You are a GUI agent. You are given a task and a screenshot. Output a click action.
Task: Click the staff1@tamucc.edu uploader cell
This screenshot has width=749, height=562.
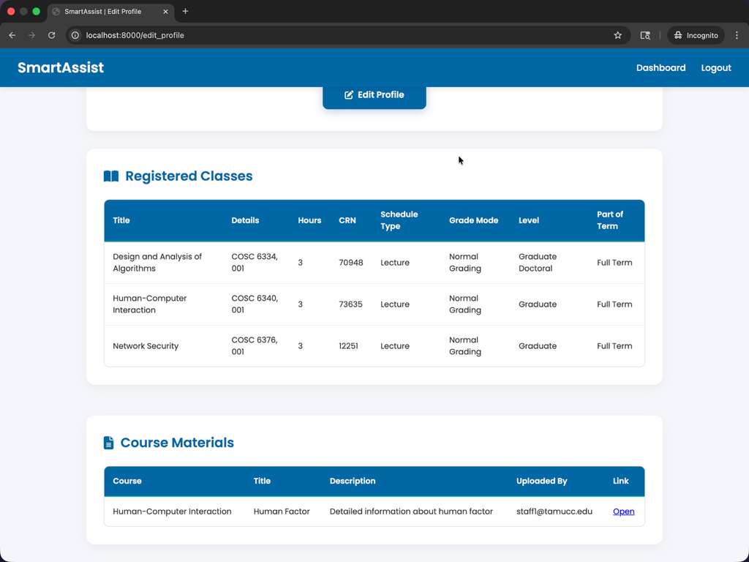[x=554, y=512]
